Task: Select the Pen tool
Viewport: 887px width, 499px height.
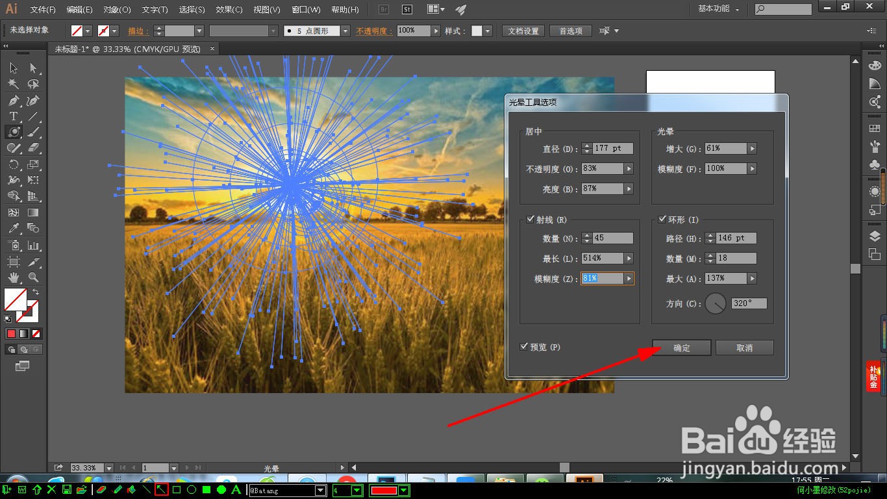Action: (x=14, y=100)
